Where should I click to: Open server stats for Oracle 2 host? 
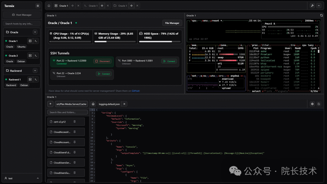[x=30, y=56]
